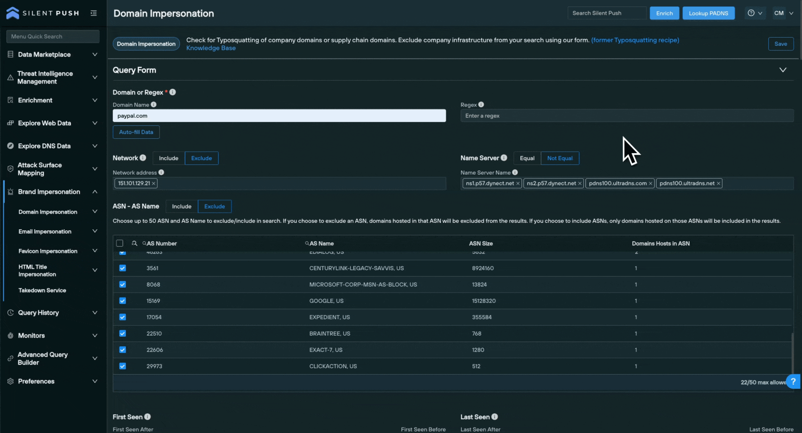Open Takedown Service in the sidebar
Screen dimensions: 802x433
tap(42, 290)
